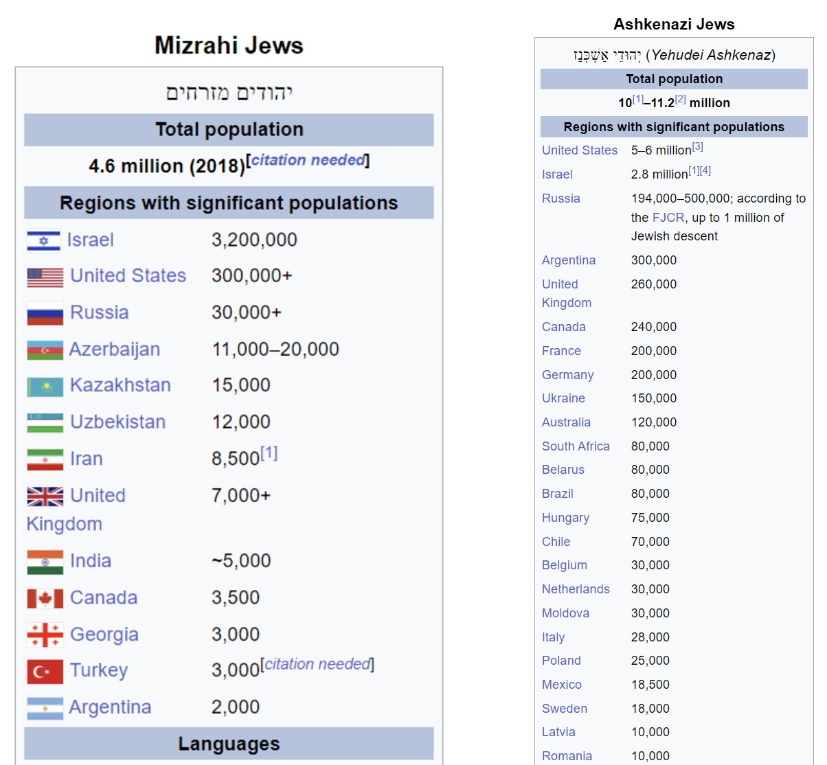
Task: Click citation needed next to Turkey's 3,000
Action: (x=318, y=664)
